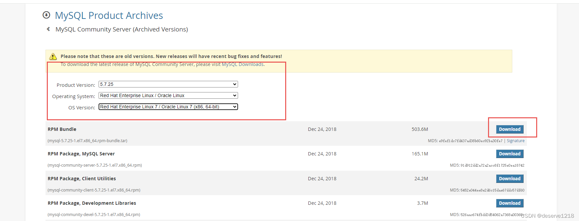Screen dimensions: 579x221
Task: Click filename mysql-community-server-5.7.25-1.el7.x86_64.rpm
Action: pos(95,165)
